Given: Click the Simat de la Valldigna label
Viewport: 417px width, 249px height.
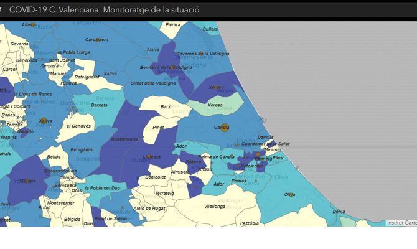Looking at the screenshot, I should click(x=153, y=83).
